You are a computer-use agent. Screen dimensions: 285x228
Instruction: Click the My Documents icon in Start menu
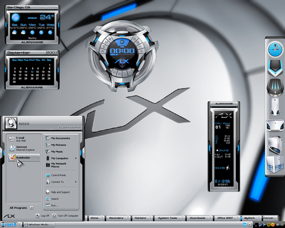point(48,138)
